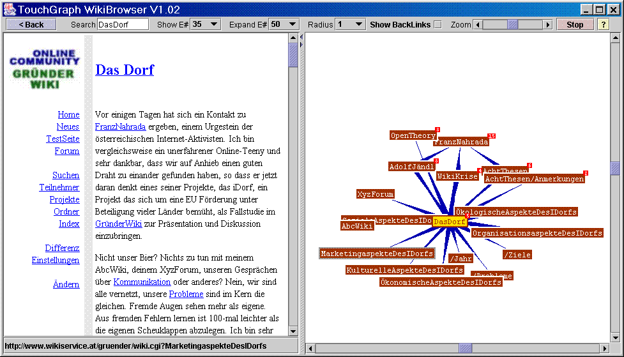The image size is (624, 357).
Task: Select the FranzNahrada graph node
Action: point(460,142)
